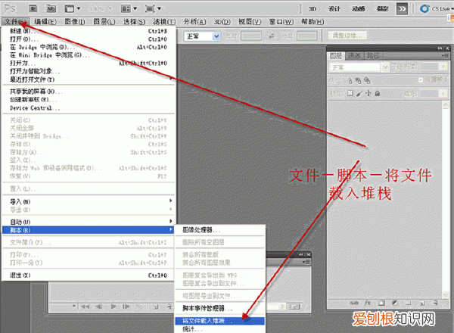
Task: Open the 正常 style dropdown in options bar
Action: tap(202, 36)
